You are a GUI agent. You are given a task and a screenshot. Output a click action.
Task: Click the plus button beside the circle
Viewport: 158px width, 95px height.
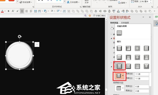(x=37, y=44)
